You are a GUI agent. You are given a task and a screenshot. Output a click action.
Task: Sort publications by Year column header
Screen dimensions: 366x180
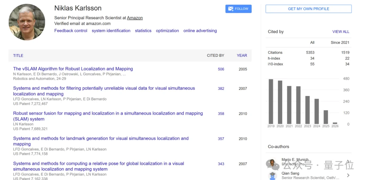point(242,55)
